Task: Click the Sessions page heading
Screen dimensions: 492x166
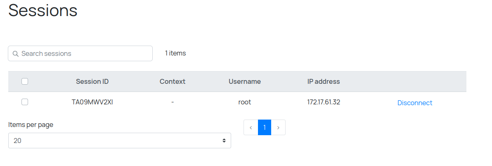Action: click(x=43, y=10)
